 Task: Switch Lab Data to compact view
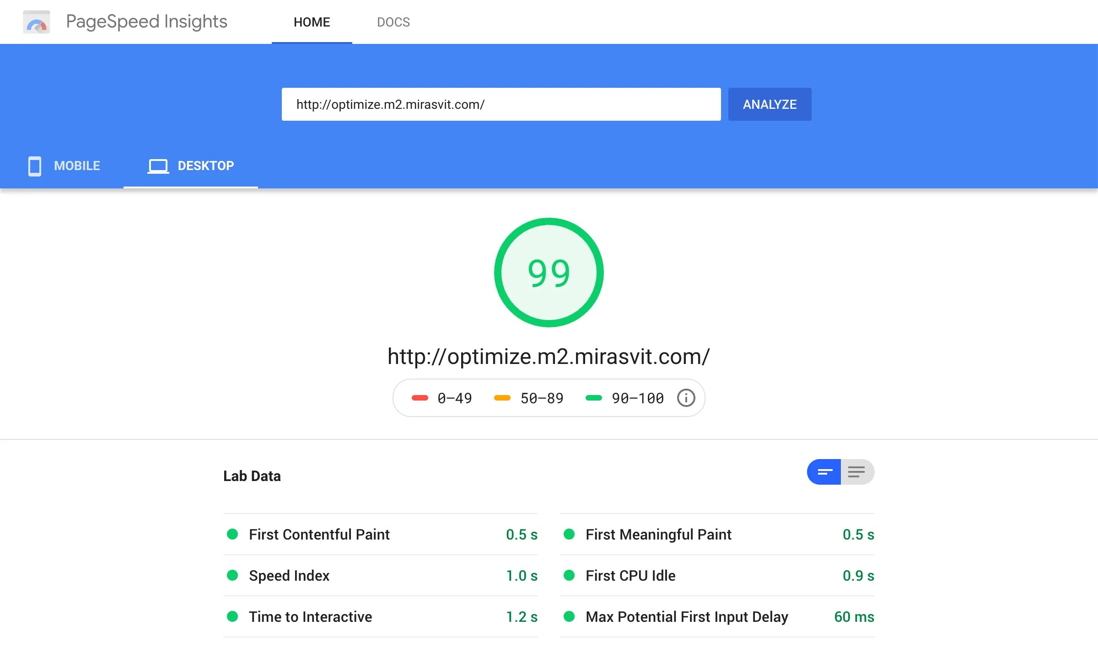point(824,472)
